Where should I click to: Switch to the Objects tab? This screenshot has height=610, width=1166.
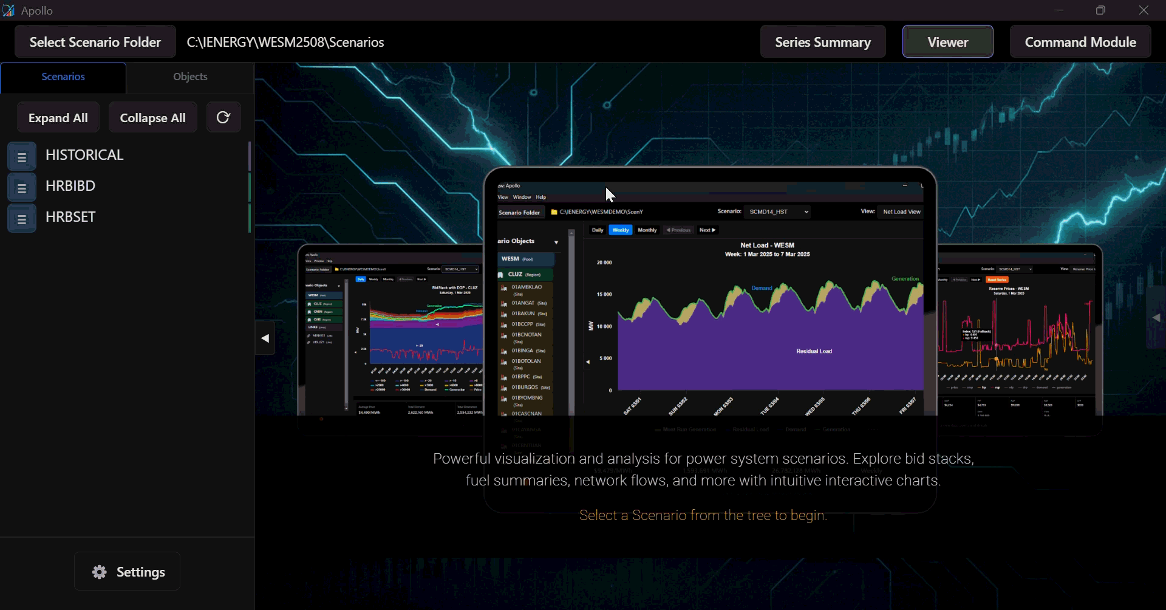[x=190, y=77]
